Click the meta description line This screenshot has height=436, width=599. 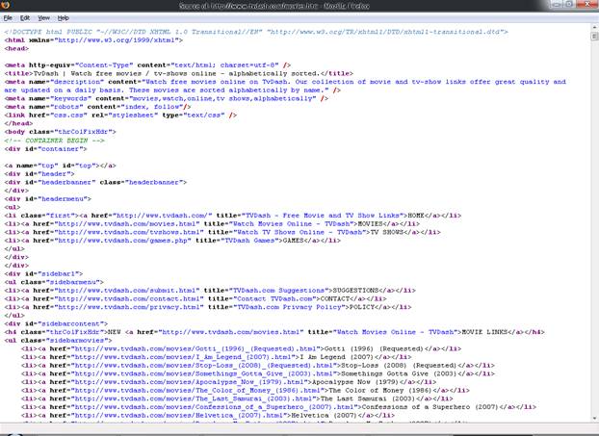click(x=285, y=86)
